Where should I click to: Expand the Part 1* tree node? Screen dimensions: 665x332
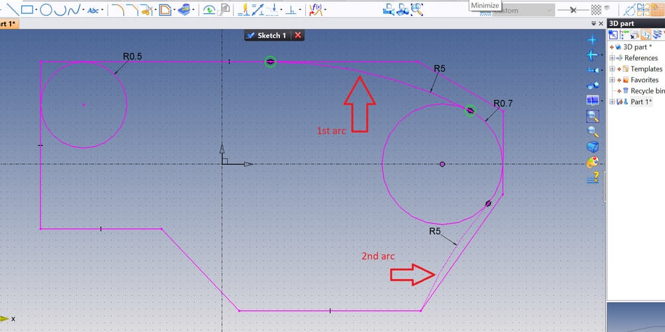pos(612,102)
